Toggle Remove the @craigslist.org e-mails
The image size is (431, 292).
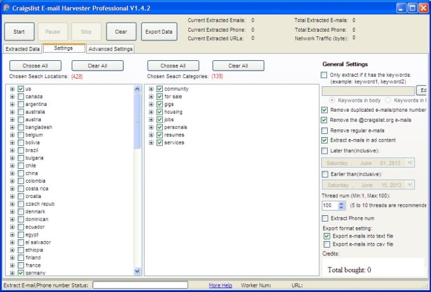(325, 120)
